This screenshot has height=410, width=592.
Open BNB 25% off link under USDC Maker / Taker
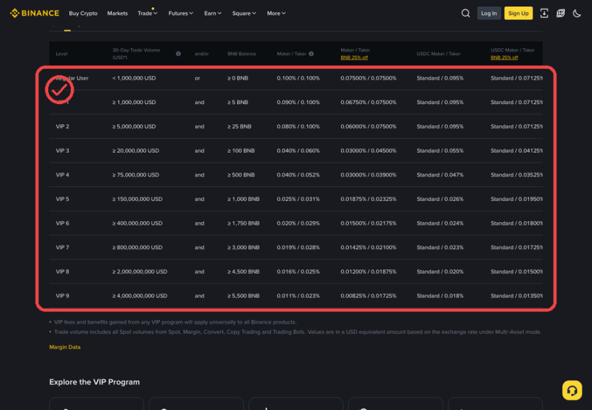click(x=504, y=57)
